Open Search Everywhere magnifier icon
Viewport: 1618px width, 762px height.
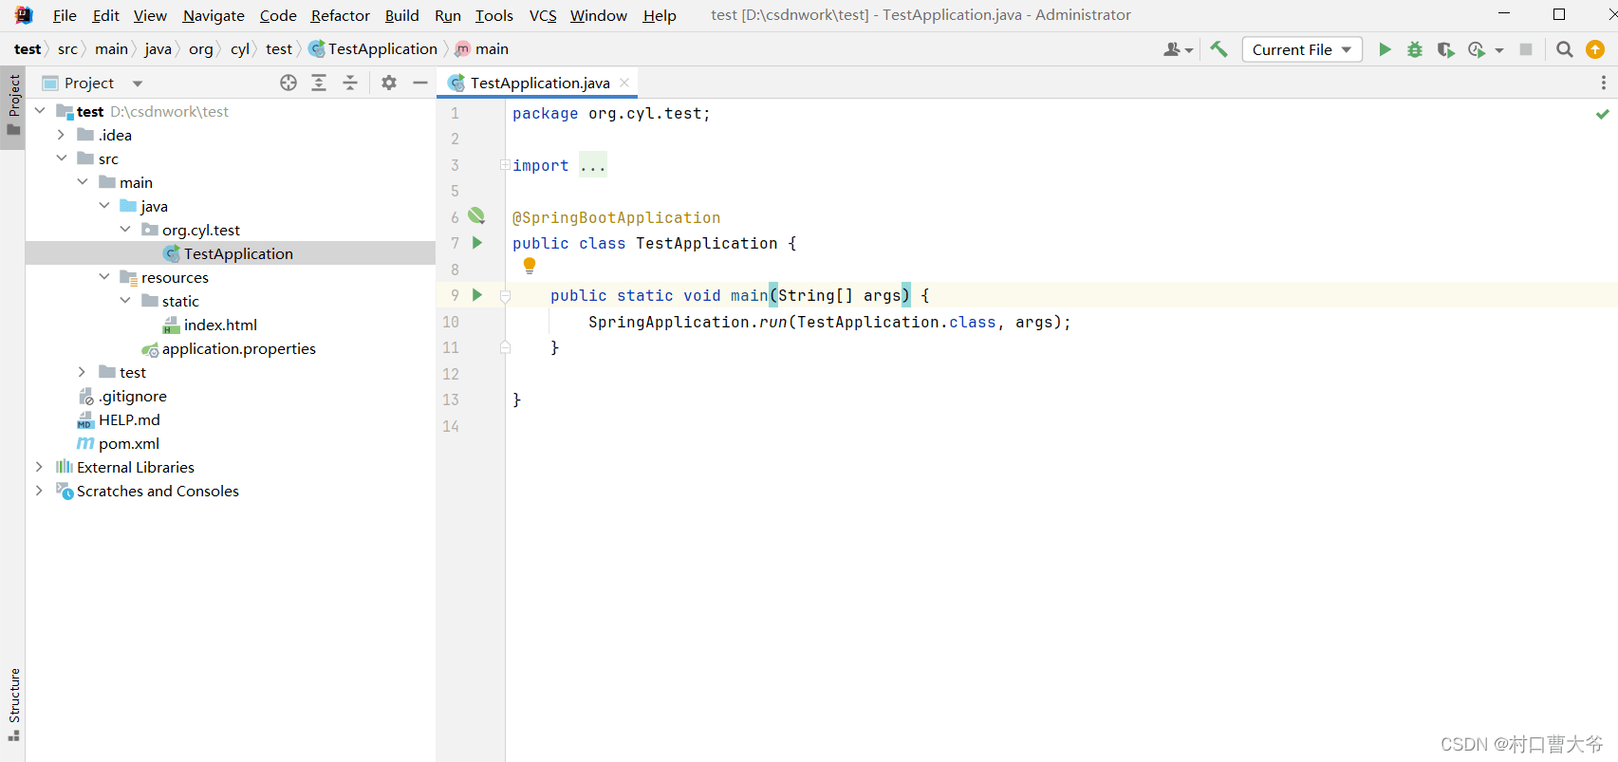click(x=1565, y=49)
